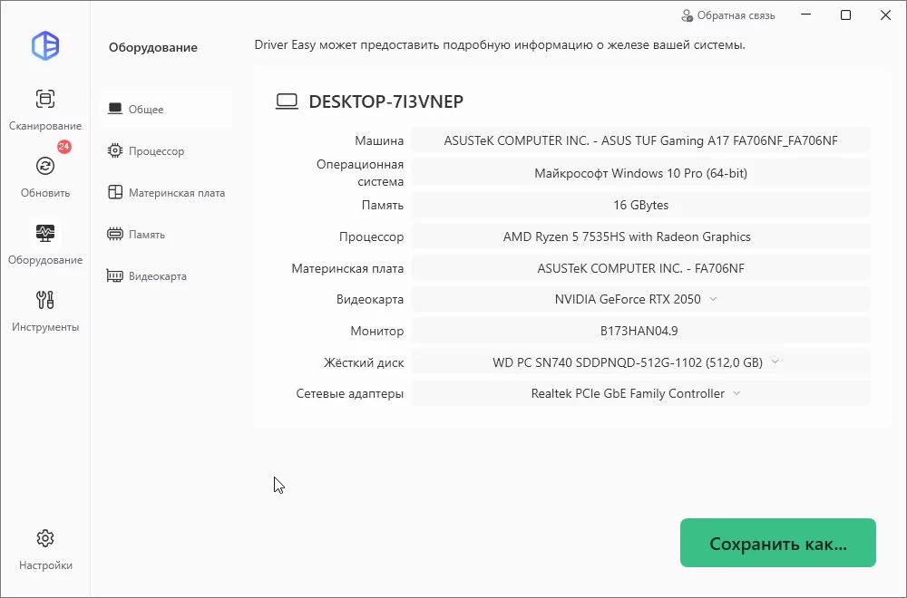Click the NVIDIA GeForce RTX 2050 text
The image size is (907, 598).
(x=628, y=299)
